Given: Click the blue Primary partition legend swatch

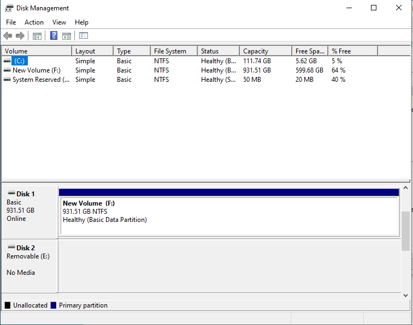Looking at the screenshot, I should pyautogui.click(x=54, y=305).
